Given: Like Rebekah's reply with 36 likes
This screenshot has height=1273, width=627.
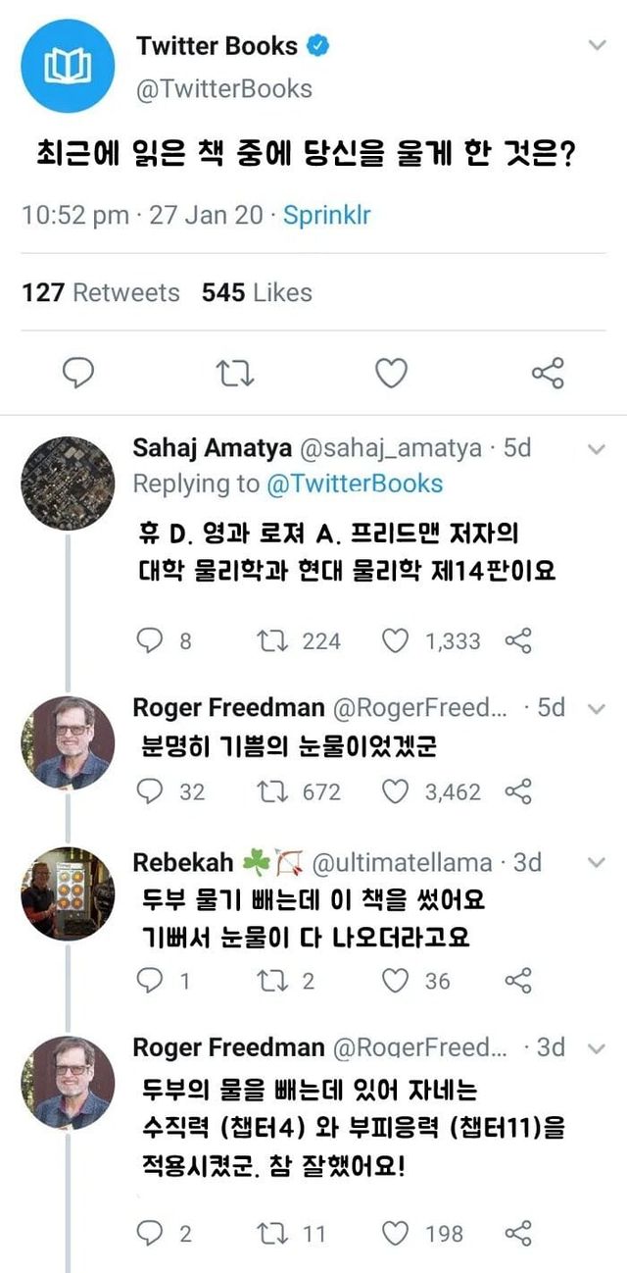Looking at the screenshot, I should coord(394,980).
